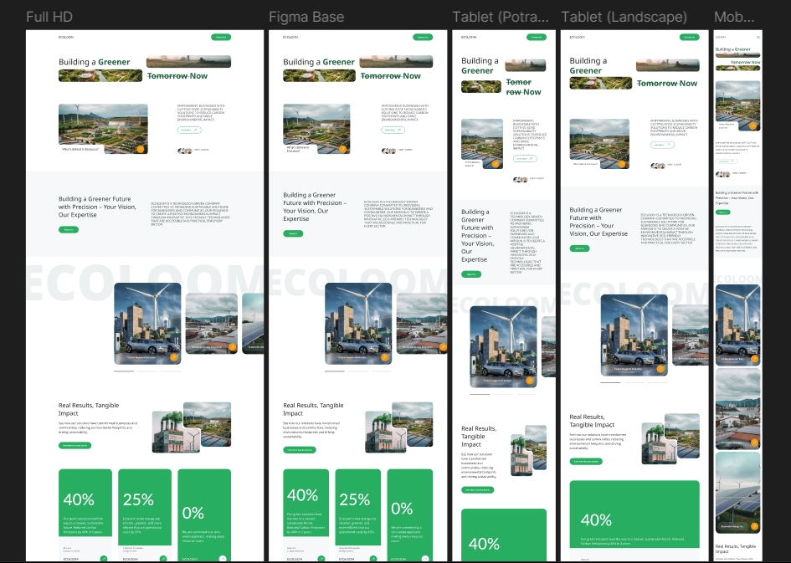
Task: Click the circular arrow on the 0% stat card
Action: click(x=223, y=558)
